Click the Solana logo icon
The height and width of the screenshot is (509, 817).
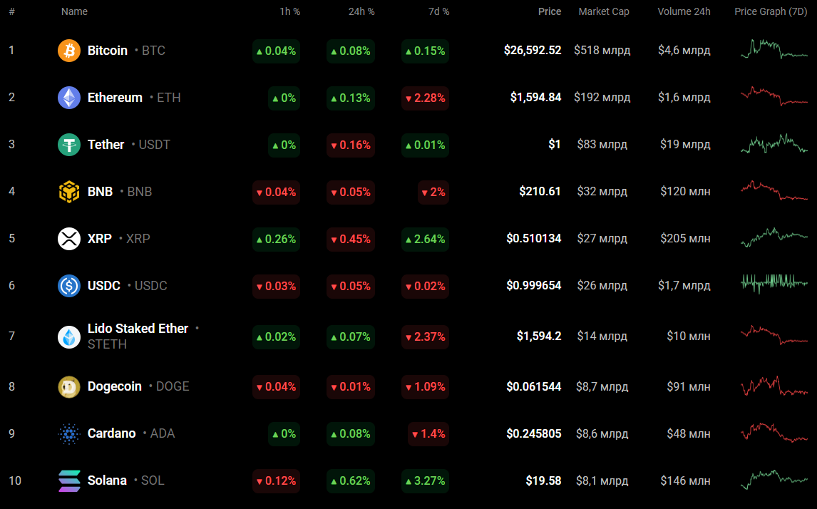[69, 480]
